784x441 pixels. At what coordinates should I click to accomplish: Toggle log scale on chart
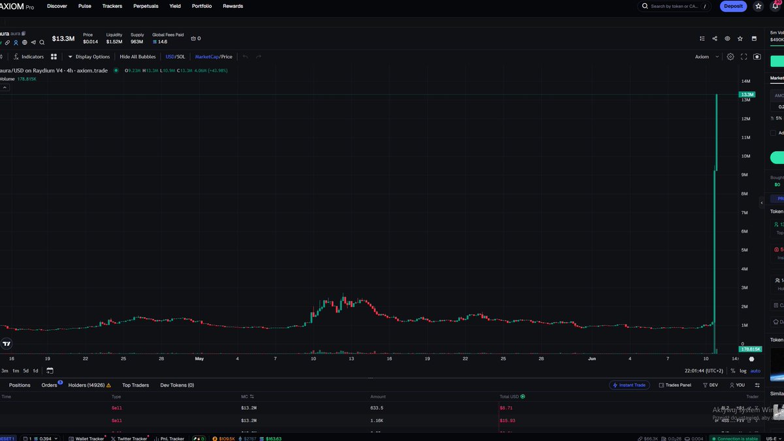[743, 370]
